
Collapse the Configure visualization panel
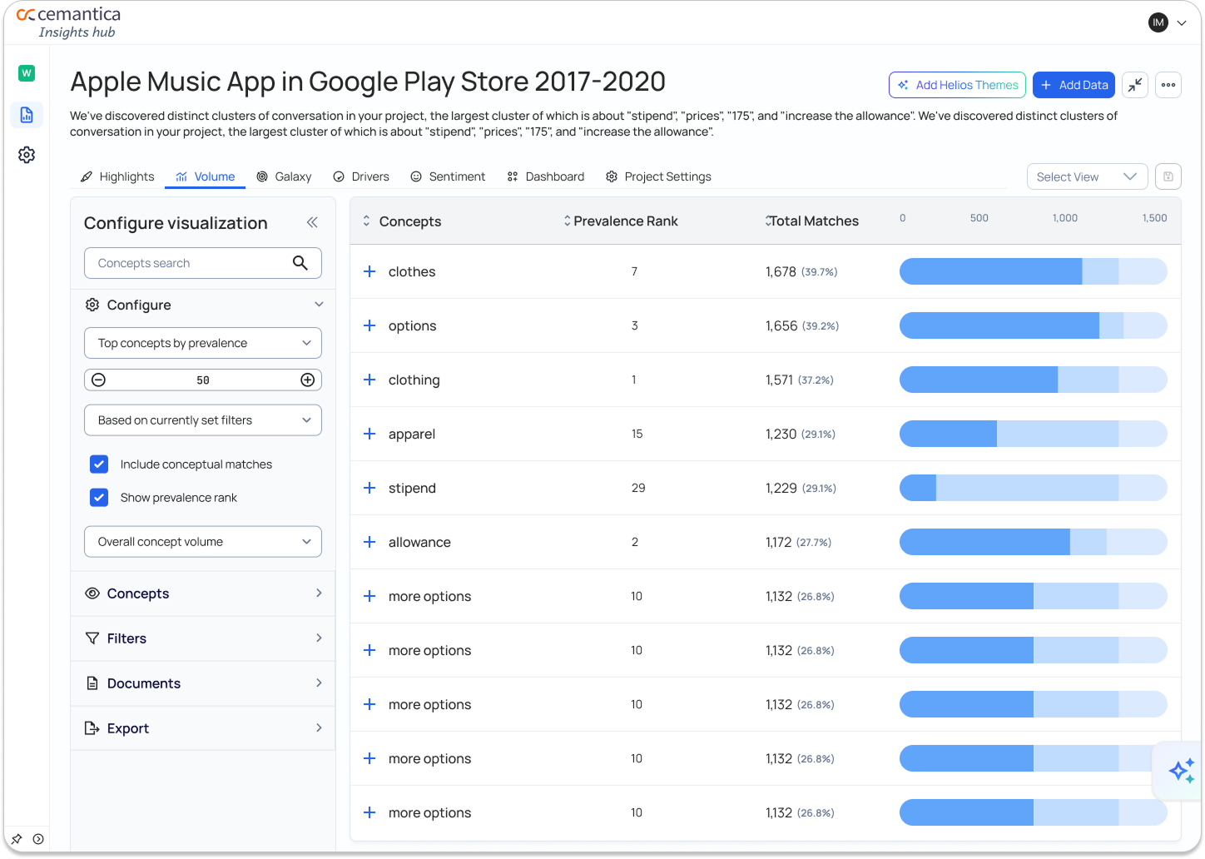(312, 222)
